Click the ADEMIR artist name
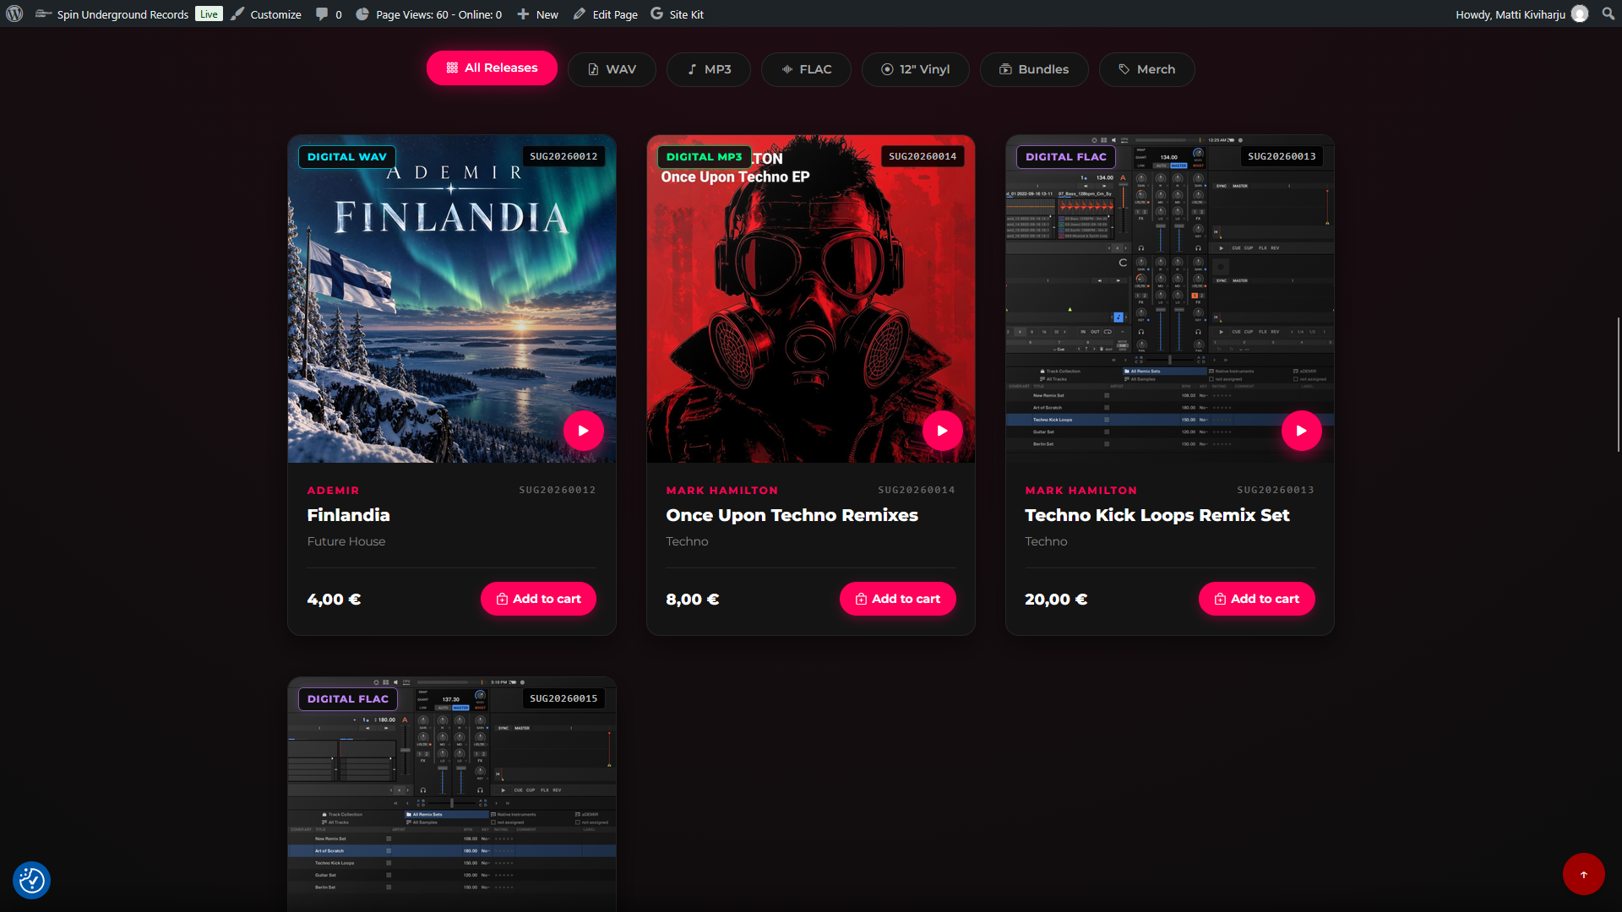The image size is (1622, 912). coord(333,490)
